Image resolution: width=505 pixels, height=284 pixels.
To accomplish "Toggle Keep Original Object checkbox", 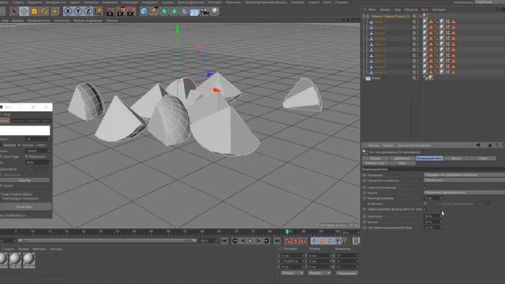I will pyautogui.click(x=1, y=194).
